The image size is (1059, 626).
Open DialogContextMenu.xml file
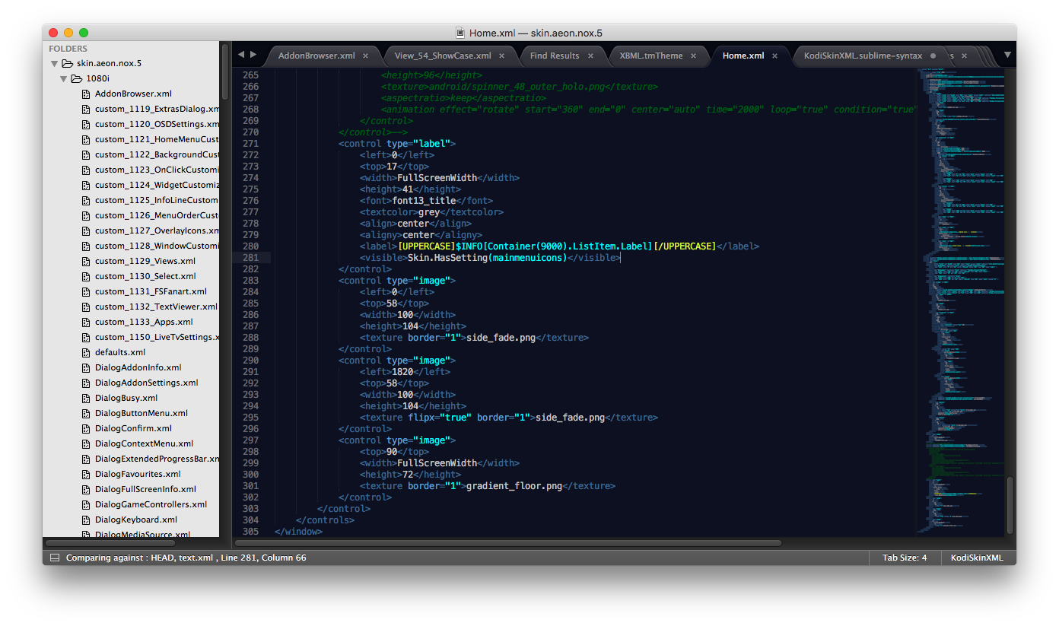145,443
